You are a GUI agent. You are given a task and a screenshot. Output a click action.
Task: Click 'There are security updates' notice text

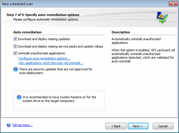tap(56, 71)
